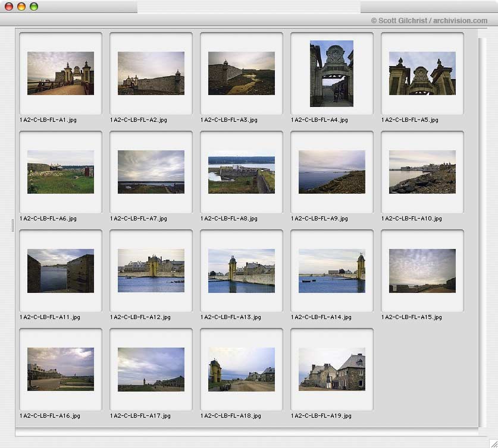Open the vertical gate photo A4
Image resolution: width=498 pixels, height=448 pixels.
(331, 74)
